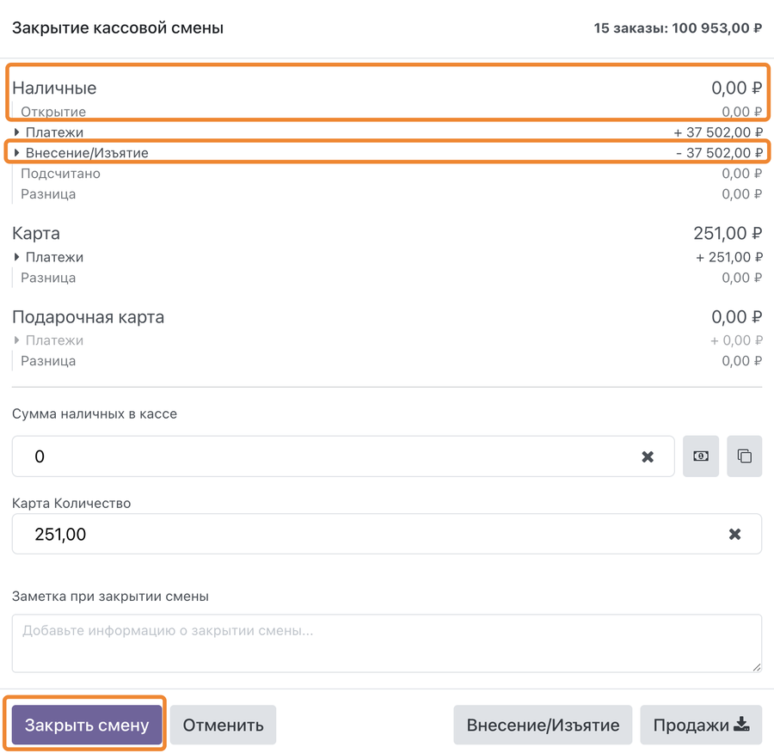Expand Платежи under Наличные
The height and width of the screenshot is (753, 774).
[x=17, y=132]
